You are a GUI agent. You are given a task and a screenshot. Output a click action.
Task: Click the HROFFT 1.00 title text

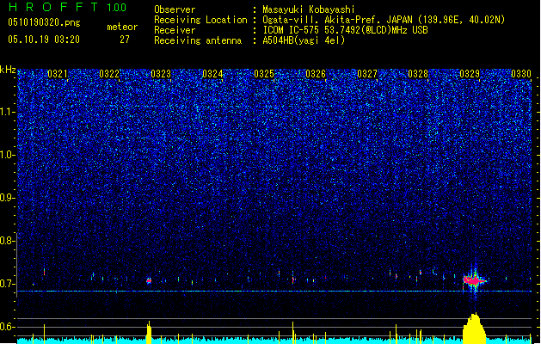pyautogui.click(x=68, y=7)
